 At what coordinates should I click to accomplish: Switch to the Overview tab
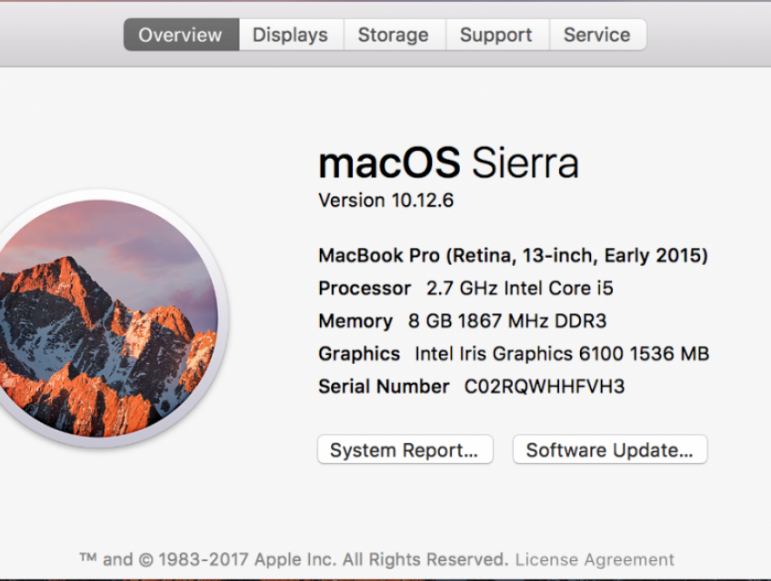(180, 34)
